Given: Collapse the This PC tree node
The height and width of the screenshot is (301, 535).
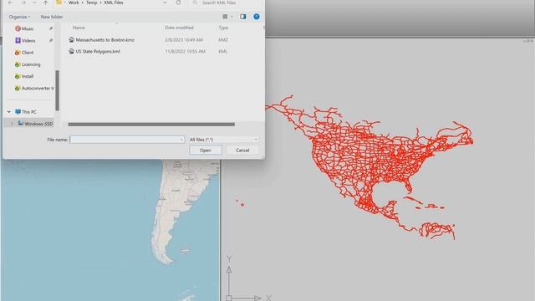Looking at the screenshot, I should pos(9,112).
